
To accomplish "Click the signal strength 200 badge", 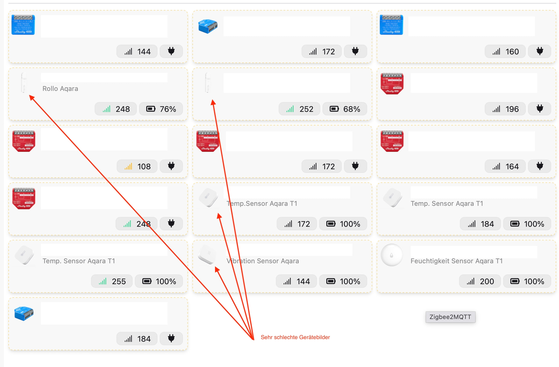I will [x=480, y=281].
